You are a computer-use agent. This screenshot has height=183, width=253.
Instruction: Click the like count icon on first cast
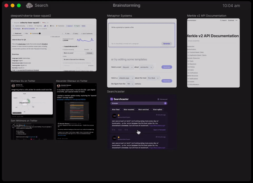[126, 130]
